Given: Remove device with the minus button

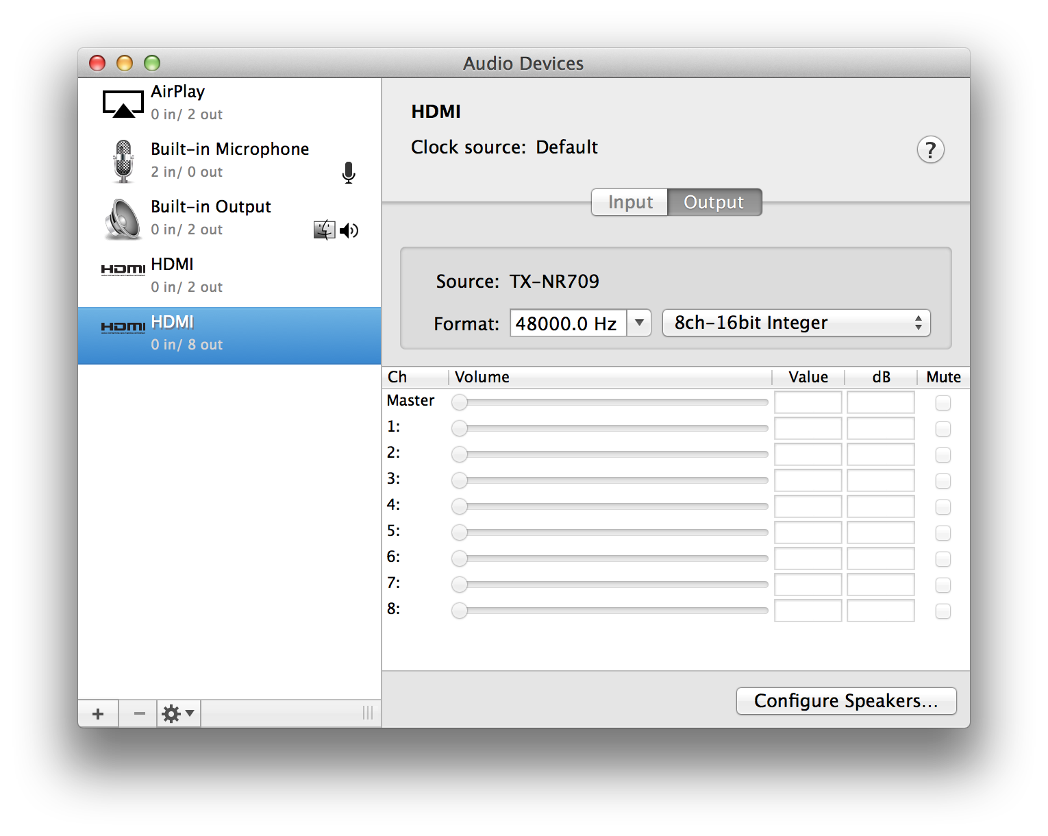Looking at the screenshot, I should pyautogui.click(x=139, y=714).
